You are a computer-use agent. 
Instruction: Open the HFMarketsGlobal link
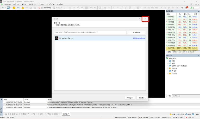[139, 38]
